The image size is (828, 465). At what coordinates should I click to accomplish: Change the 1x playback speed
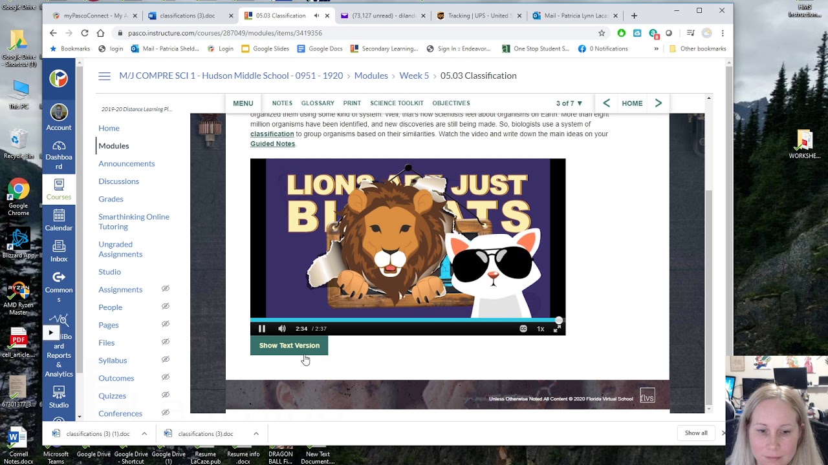[x=540, y=329]
